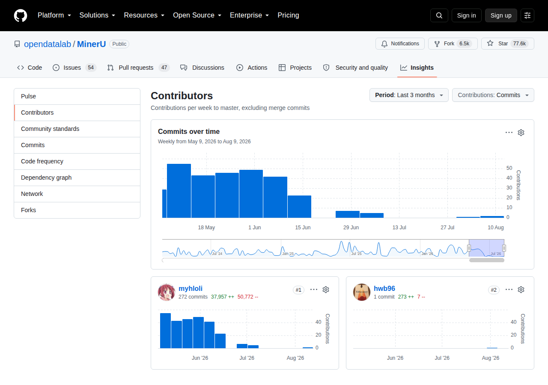
Task: Open the Period: Last 3 months dropdown
Action: click(409, 95)
